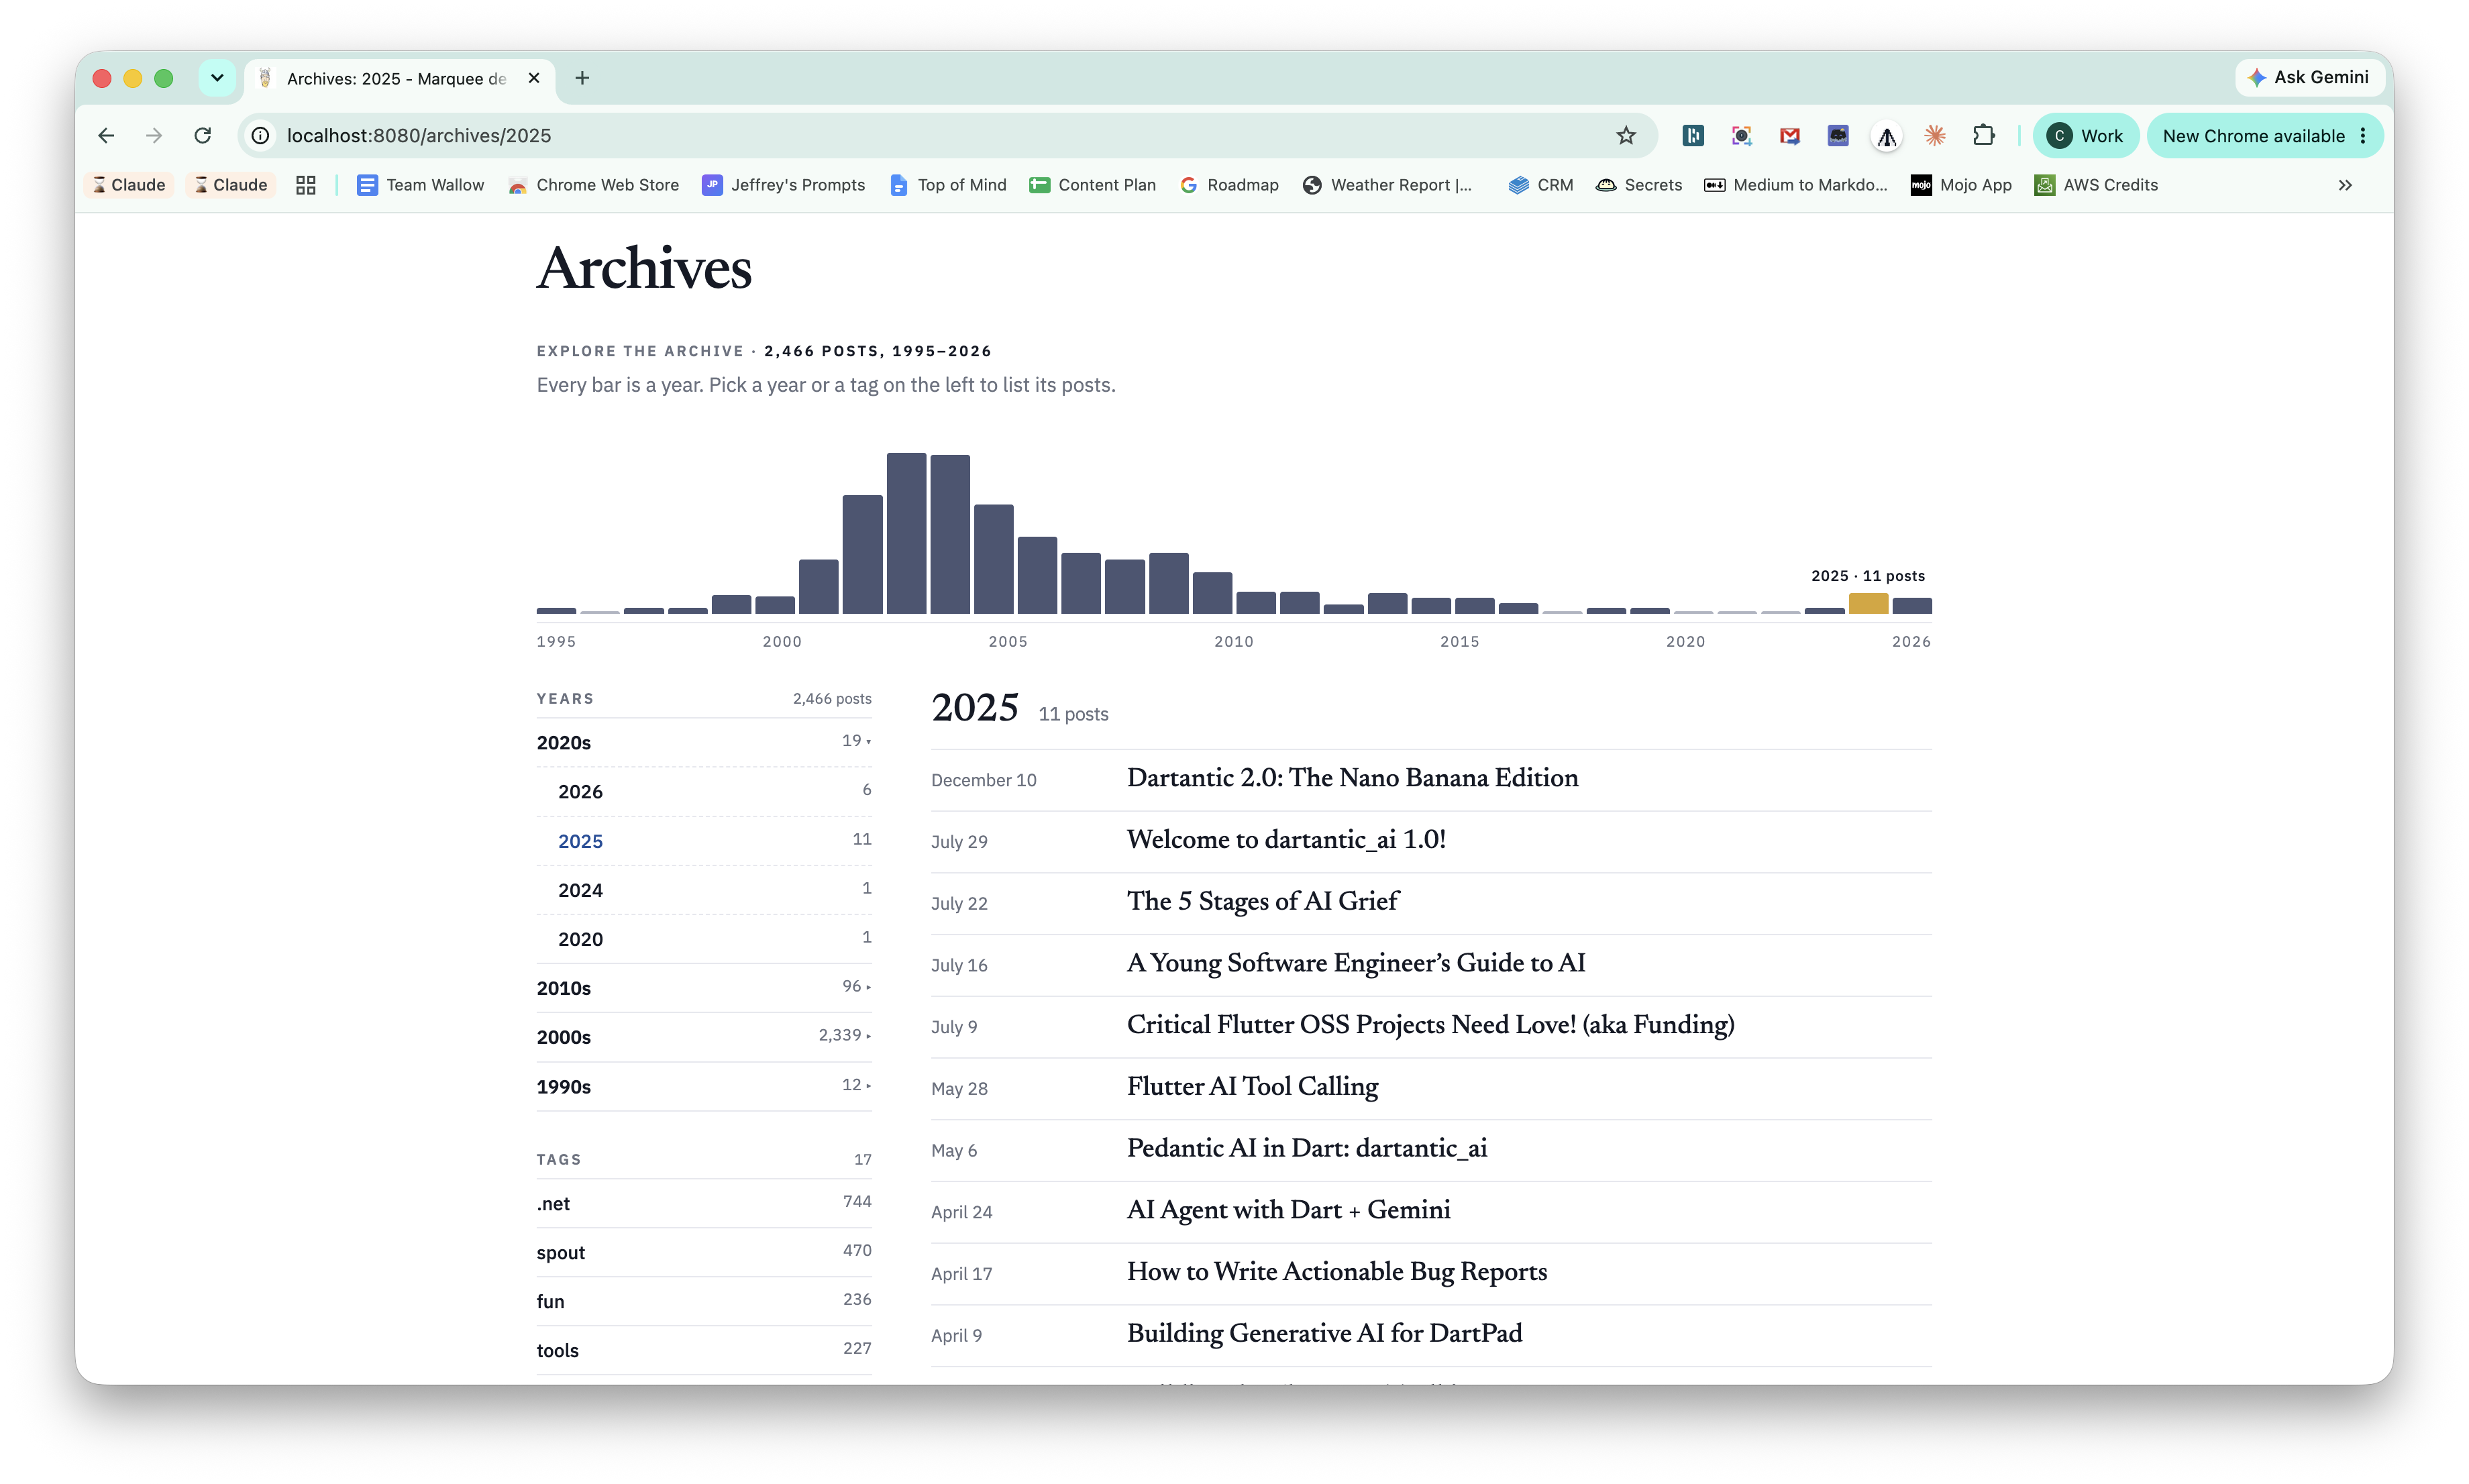Viewport: 2469px width, 1484px height.
Task: Close the Archives: 2025 tab
Action: pos(534,78)
